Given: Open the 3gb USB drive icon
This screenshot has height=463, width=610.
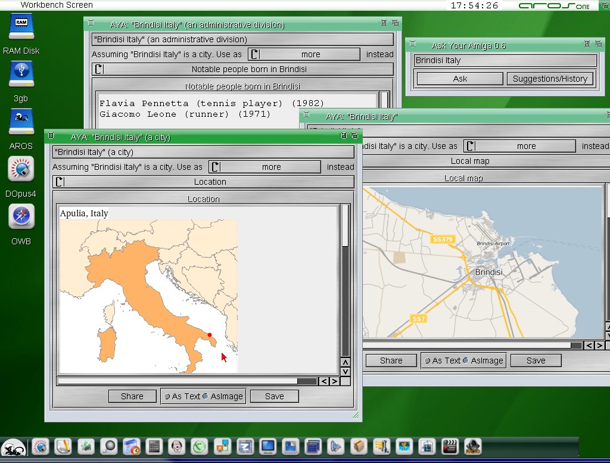Looking at the screenshot, I should (x=21, y=74).
